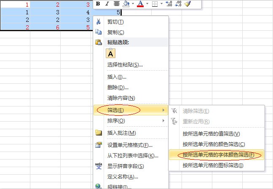The height and width of the screenshot is (189, 273).
Task: Apply center alignment from mini toolbar
Action: (116, 4)
